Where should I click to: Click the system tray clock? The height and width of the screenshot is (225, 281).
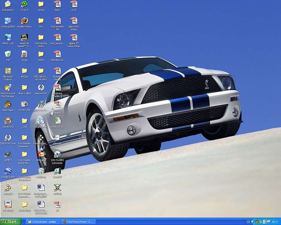tap(274, 222)
